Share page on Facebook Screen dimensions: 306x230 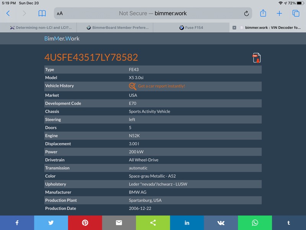(17, 223)
